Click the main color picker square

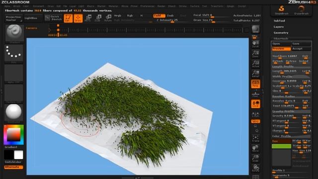click(13, 135)
